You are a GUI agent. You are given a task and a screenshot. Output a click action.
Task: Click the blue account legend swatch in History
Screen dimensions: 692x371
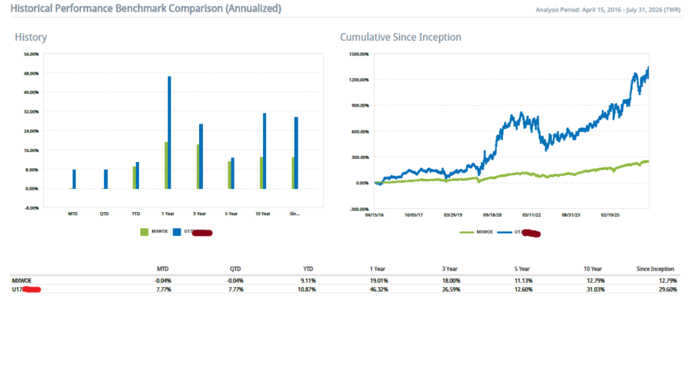[x=177, y=232]
